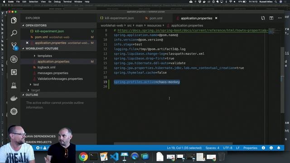
Task: Collapse the Open Editors section
Action: (x=36, y=25)
